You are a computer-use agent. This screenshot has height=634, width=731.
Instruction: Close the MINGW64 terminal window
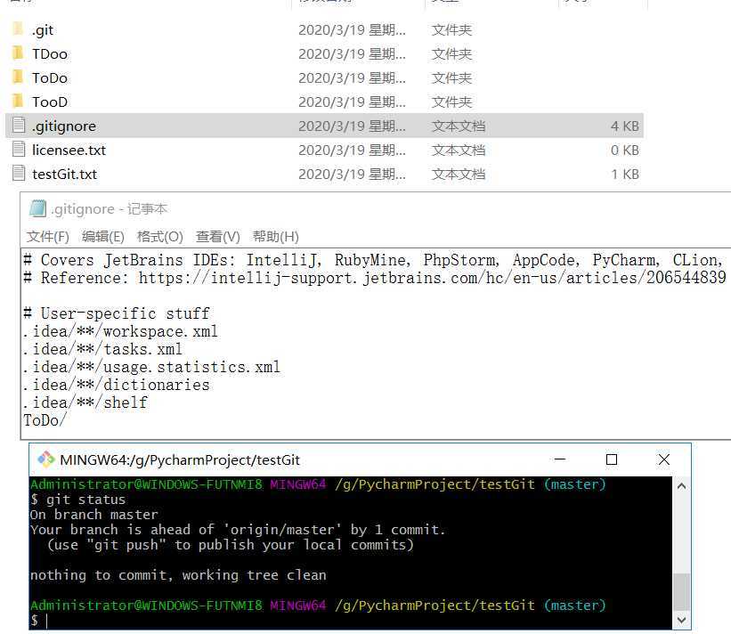tap(664, 459)
